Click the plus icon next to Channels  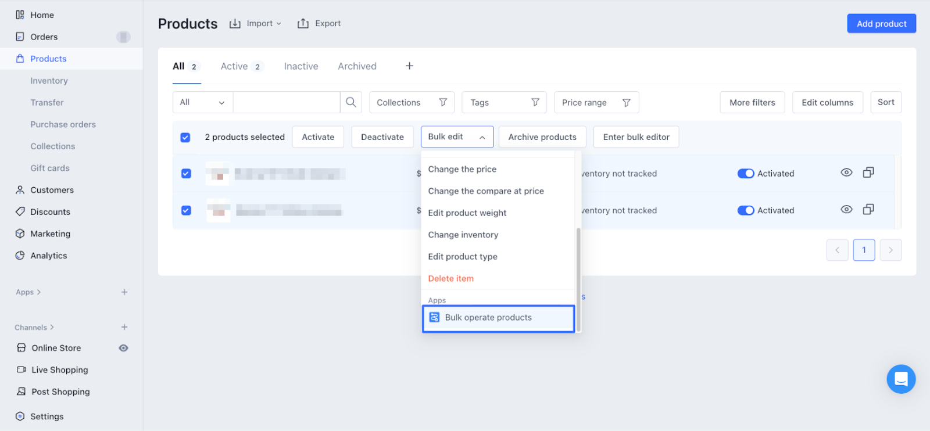coord(124,327)
